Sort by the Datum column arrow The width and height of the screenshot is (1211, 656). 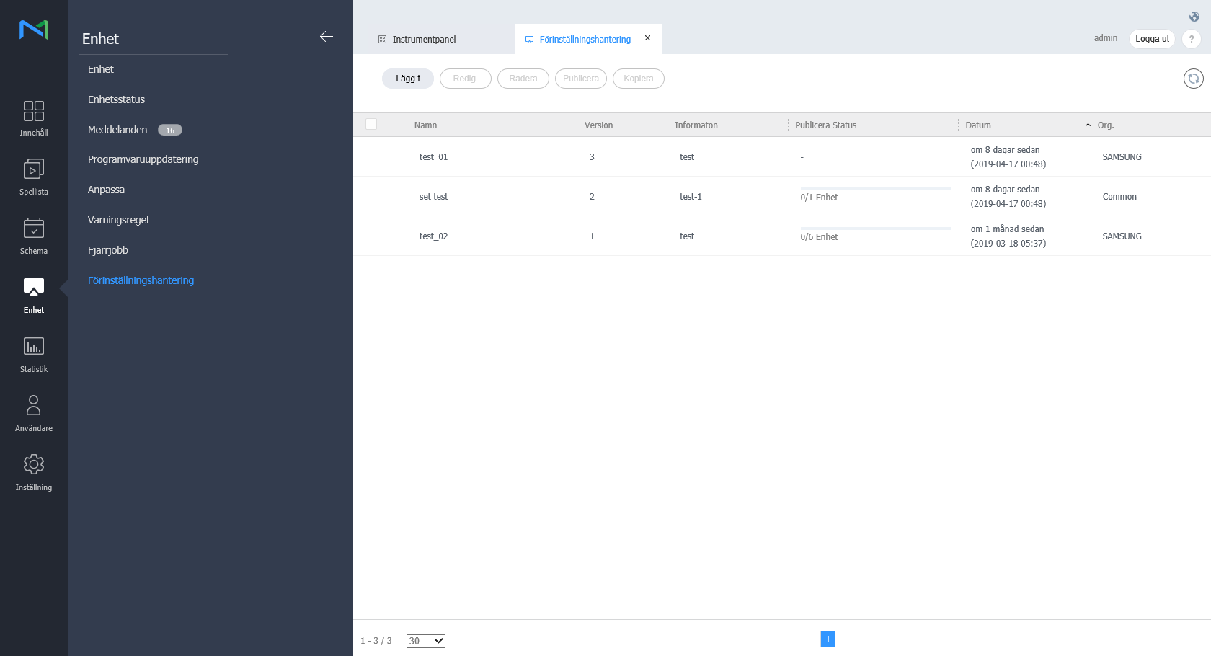(x=1088, y=125)
